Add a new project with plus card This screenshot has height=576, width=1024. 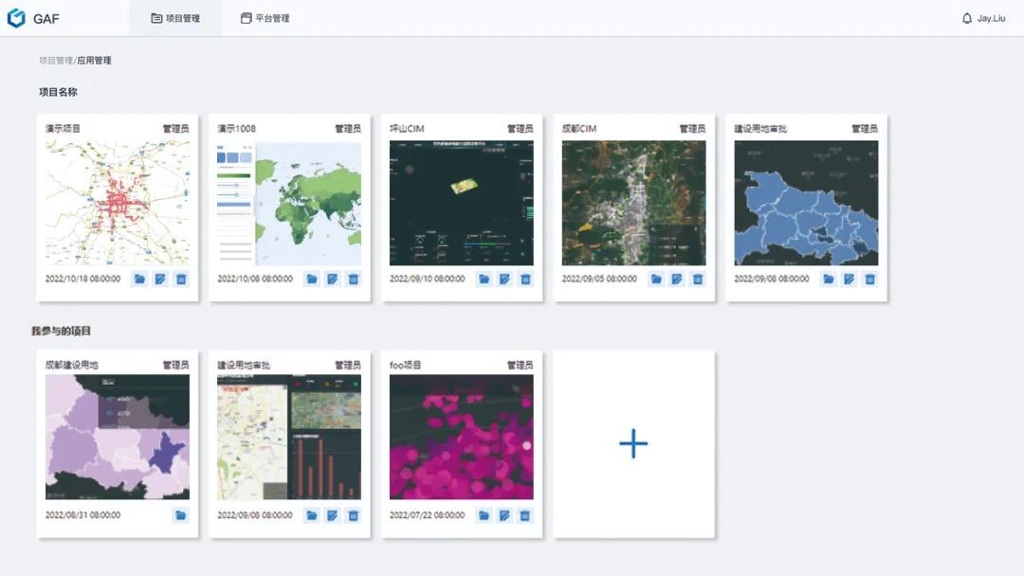pyautogui.click(x=633, y=444)
